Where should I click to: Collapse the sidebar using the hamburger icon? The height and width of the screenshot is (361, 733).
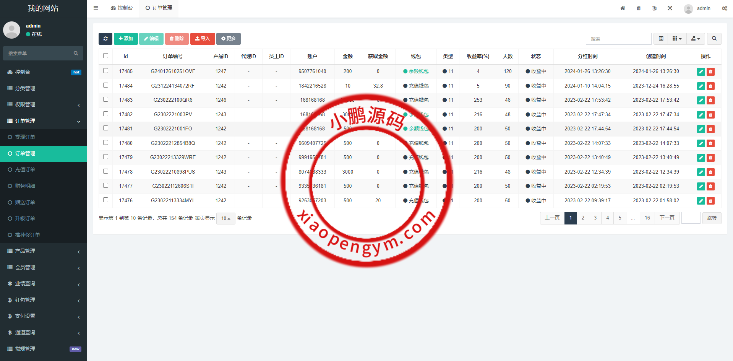point(96,8)
